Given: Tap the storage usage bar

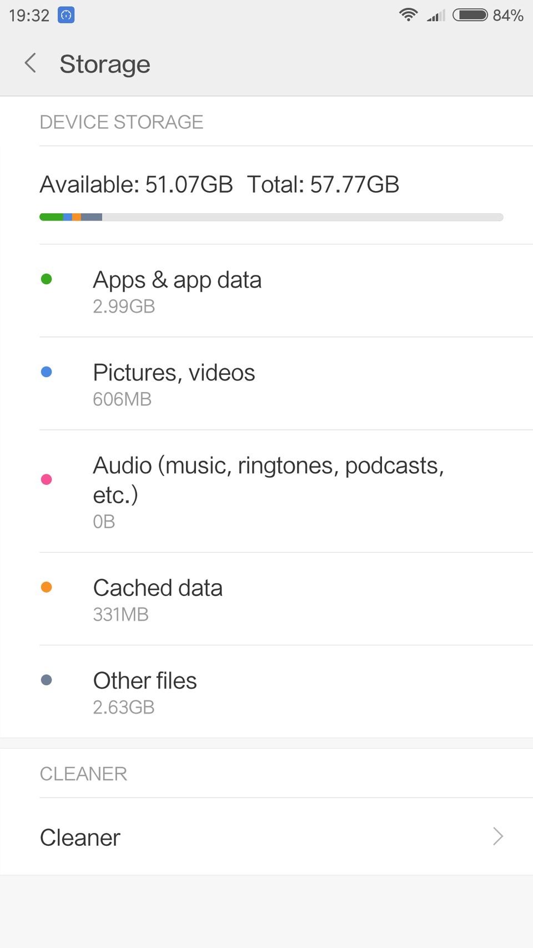Looking at the screenshot, I should (x=271, y=217).
